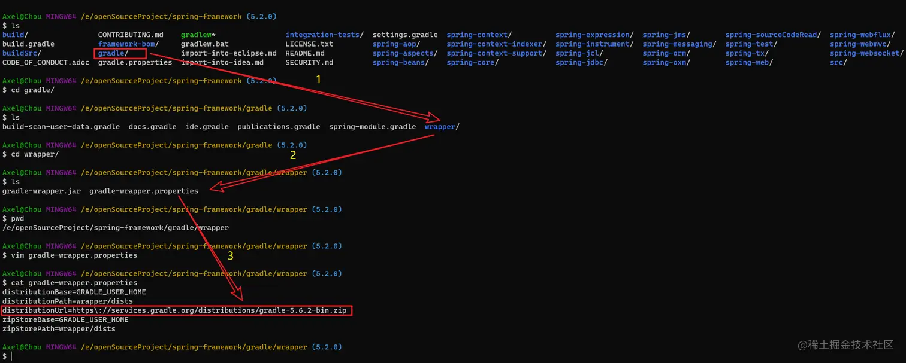Select the spring-webflux/ directory entry
906x363 pixels.
(x=862, y=35)
